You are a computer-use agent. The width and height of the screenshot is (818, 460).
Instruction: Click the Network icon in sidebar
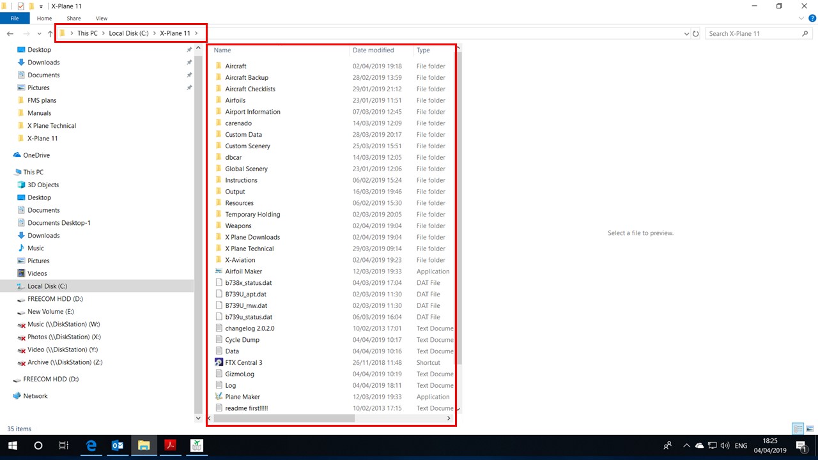17,395
